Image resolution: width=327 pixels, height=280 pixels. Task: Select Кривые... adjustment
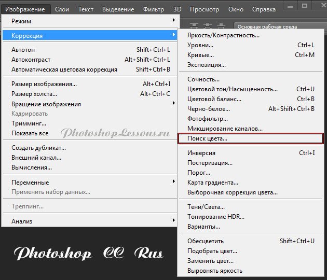click(200, 55)
